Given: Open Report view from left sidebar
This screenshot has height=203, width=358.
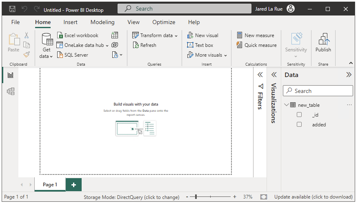Looking at the screenshot, I should coord(11,75).
